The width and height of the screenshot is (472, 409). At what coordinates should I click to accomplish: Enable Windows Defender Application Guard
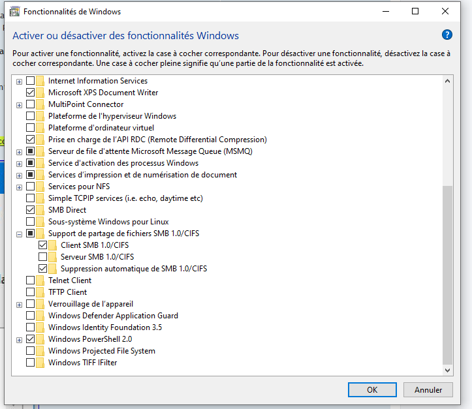tap(31, 315)
